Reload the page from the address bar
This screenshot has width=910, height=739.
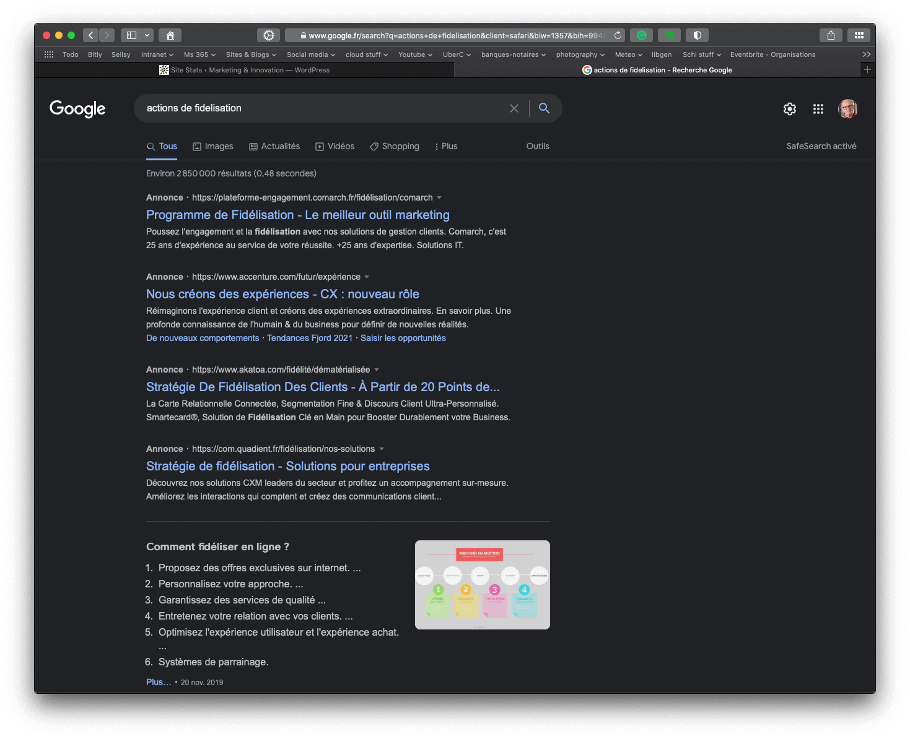(618, 35)
